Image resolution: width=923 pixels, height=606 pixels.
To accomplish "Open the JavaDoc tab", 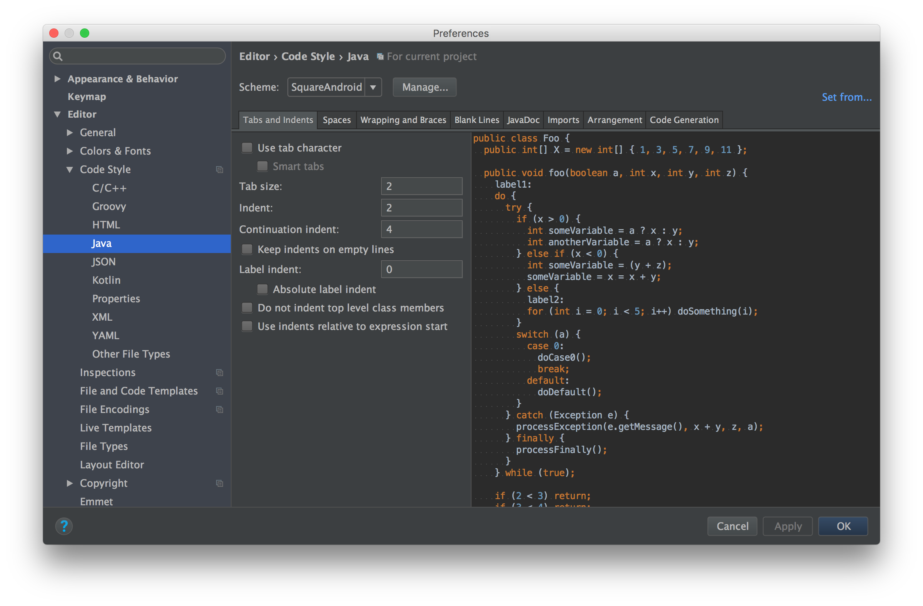I will (x=523, y=120).
